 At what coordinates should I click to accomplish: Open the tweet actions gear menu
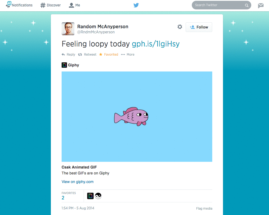(x=180, y=27)
